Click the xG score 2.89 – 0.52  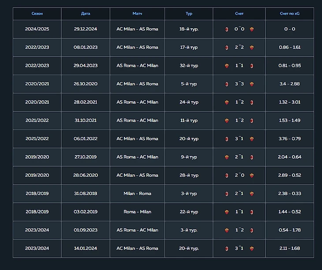[x=289, y=175]
